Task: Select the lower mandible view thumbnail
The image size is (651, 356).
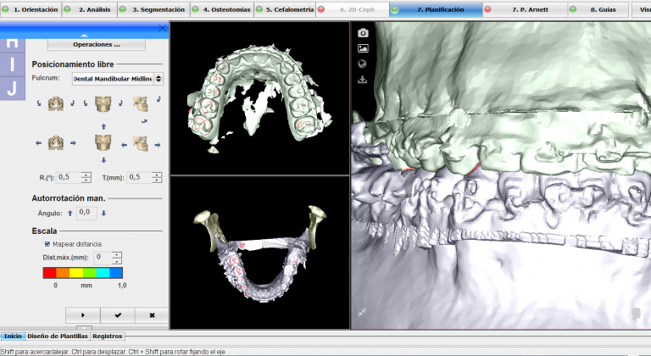Action: (260, 253)
